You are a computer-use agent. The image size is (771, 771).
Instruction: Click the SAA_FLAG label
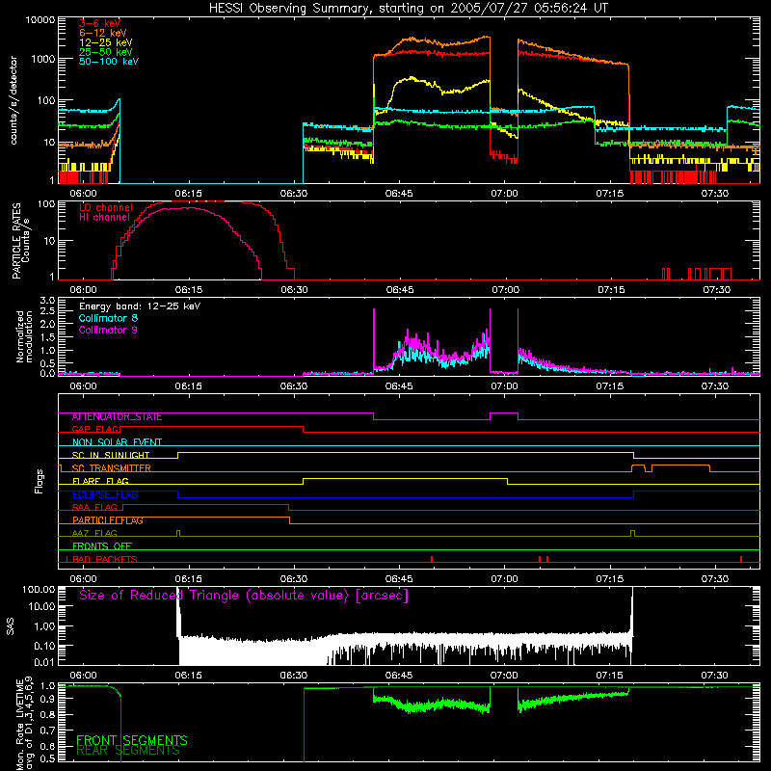(94, 507)
